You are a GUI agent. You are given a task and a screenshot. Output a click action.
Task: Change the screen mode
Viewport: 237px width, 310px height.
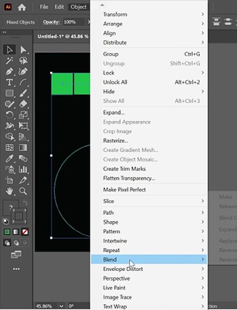point(16,254)
